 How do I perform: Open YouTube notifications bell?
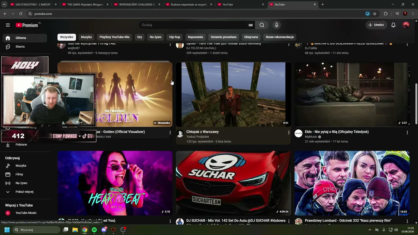coord(394,25)
